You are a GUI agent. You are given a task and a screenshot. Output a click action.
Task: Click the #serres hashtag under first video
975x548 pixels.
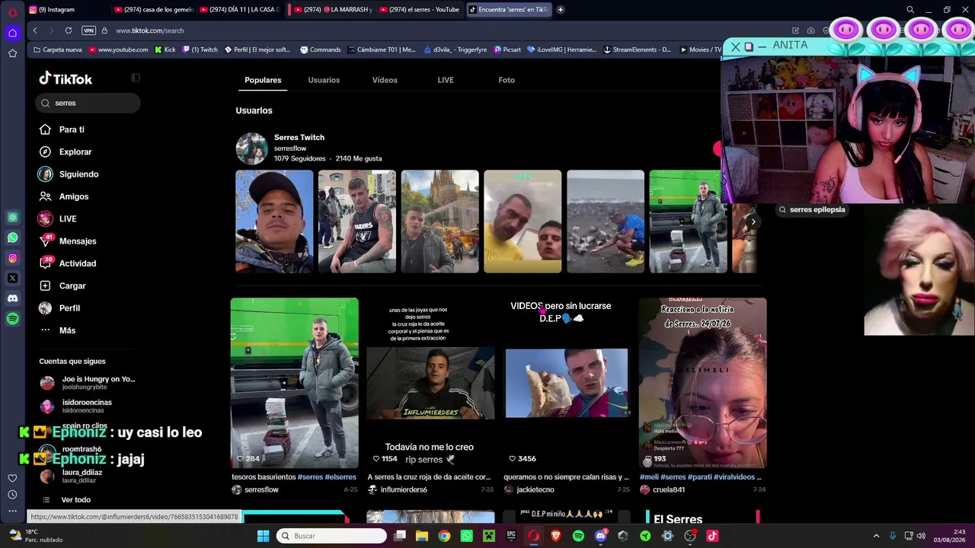310,477
